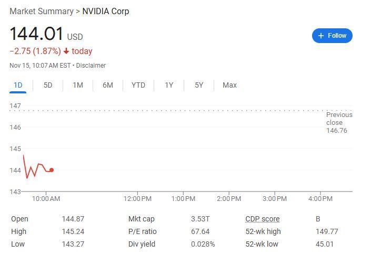Click the 4:00 PM time axis marker
This screenshot has width=371, height=255.
click(x=320, y=199)
